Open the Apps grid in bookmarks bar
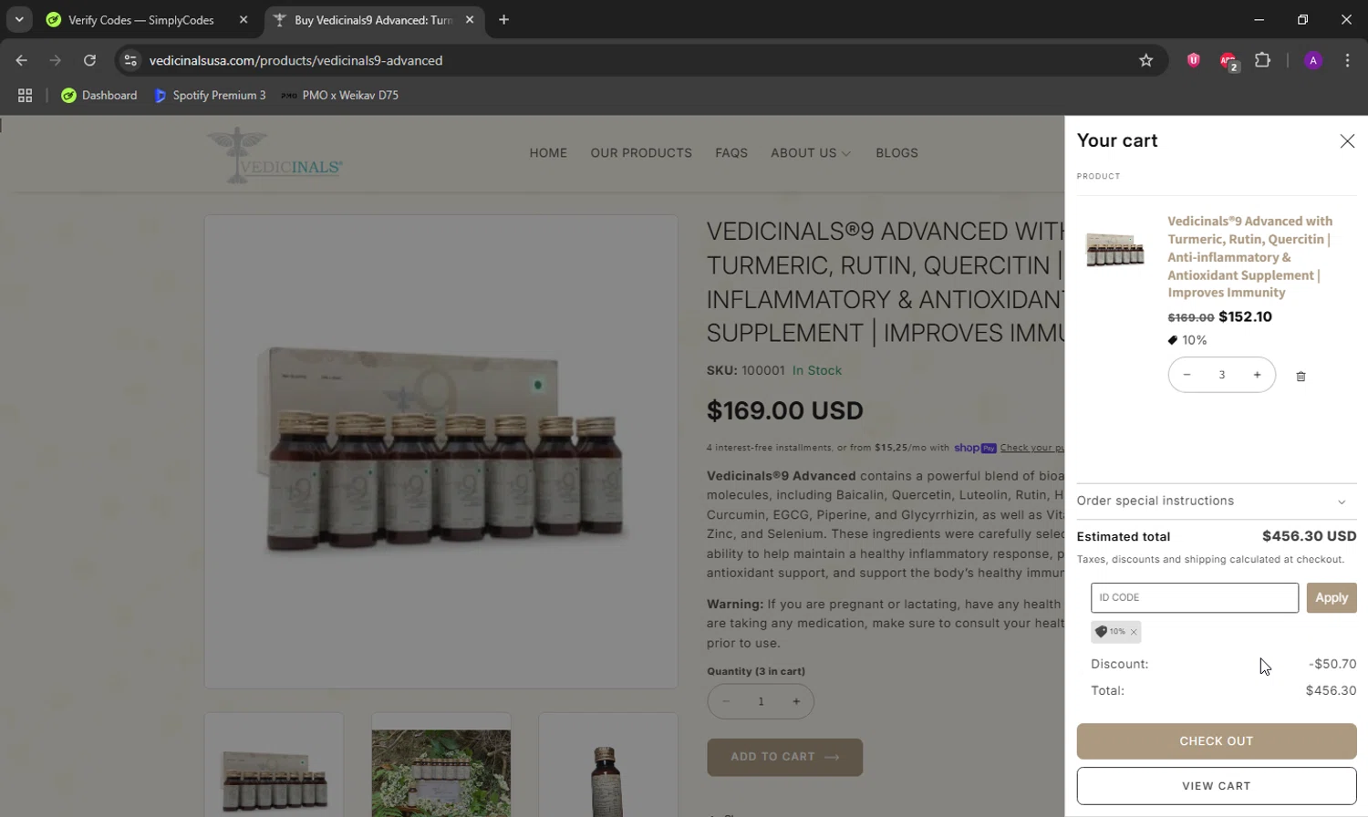 25,95
